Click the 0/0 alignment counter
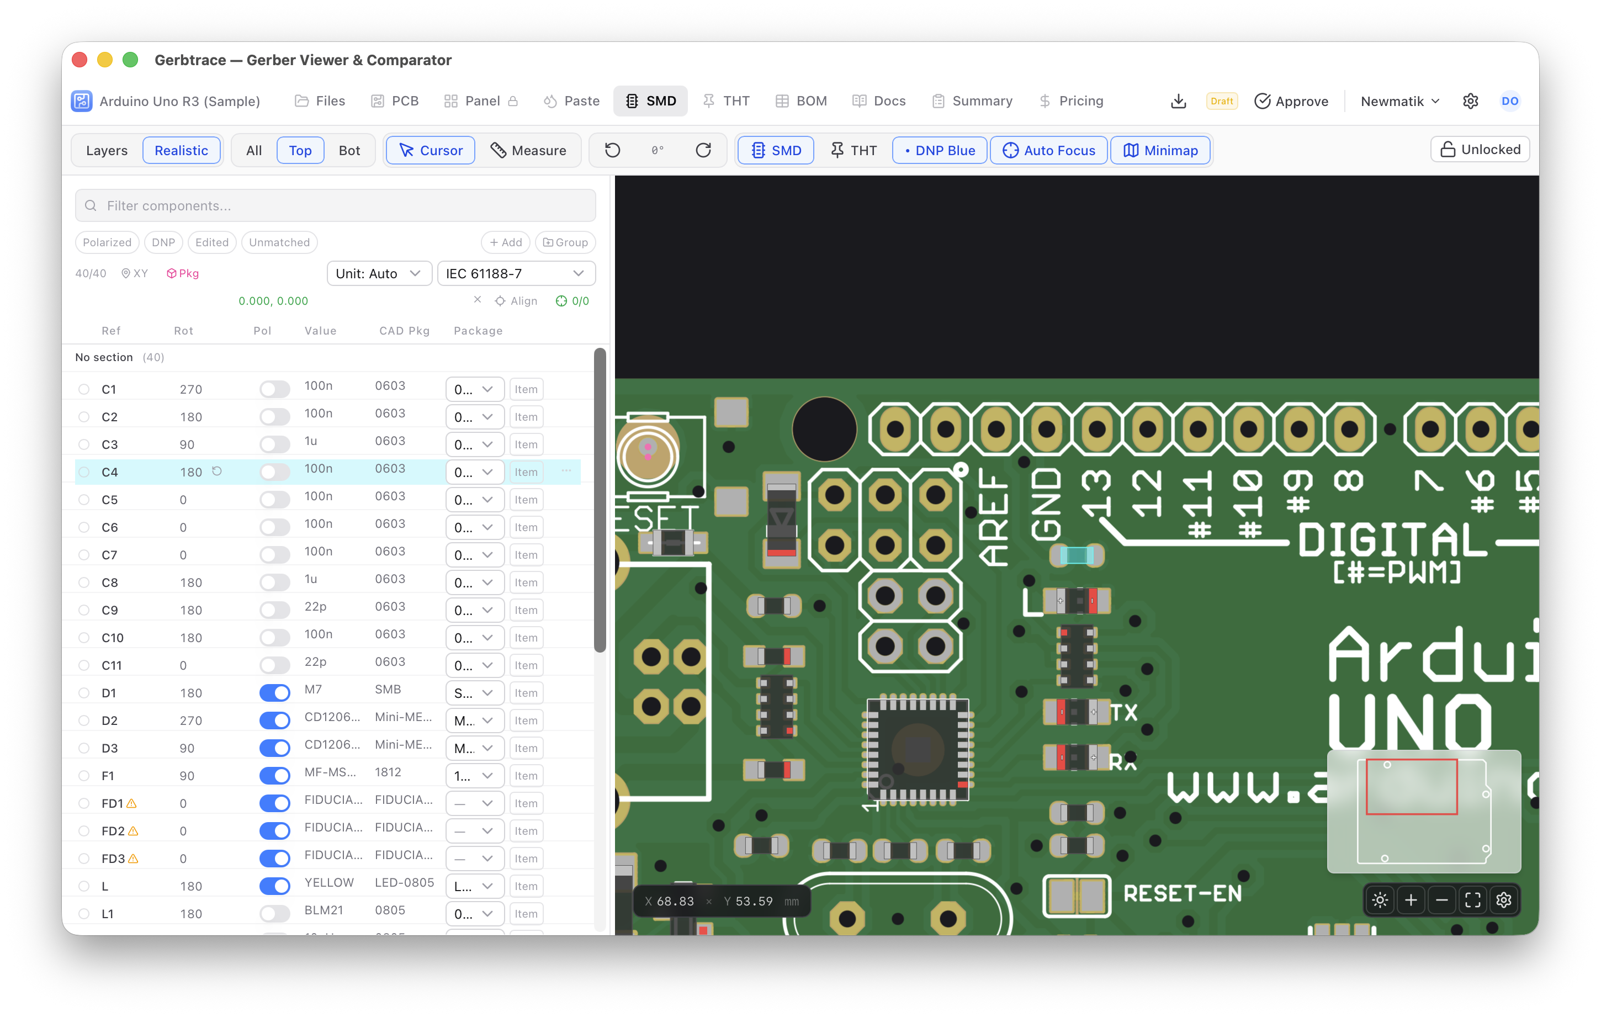The height and width of the screenshot is (1017, 1601). click(x=572, y=301)
